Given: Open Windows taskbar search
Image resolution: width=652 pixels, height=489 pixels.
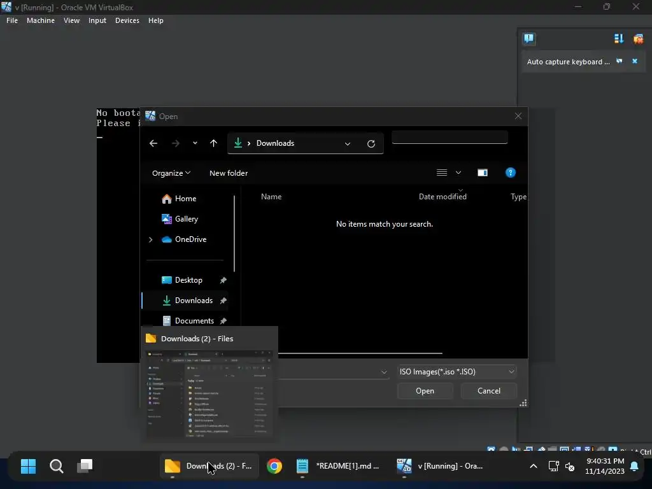Looking at the screenshot, I should pyautogui.click(x=57, y=466).
